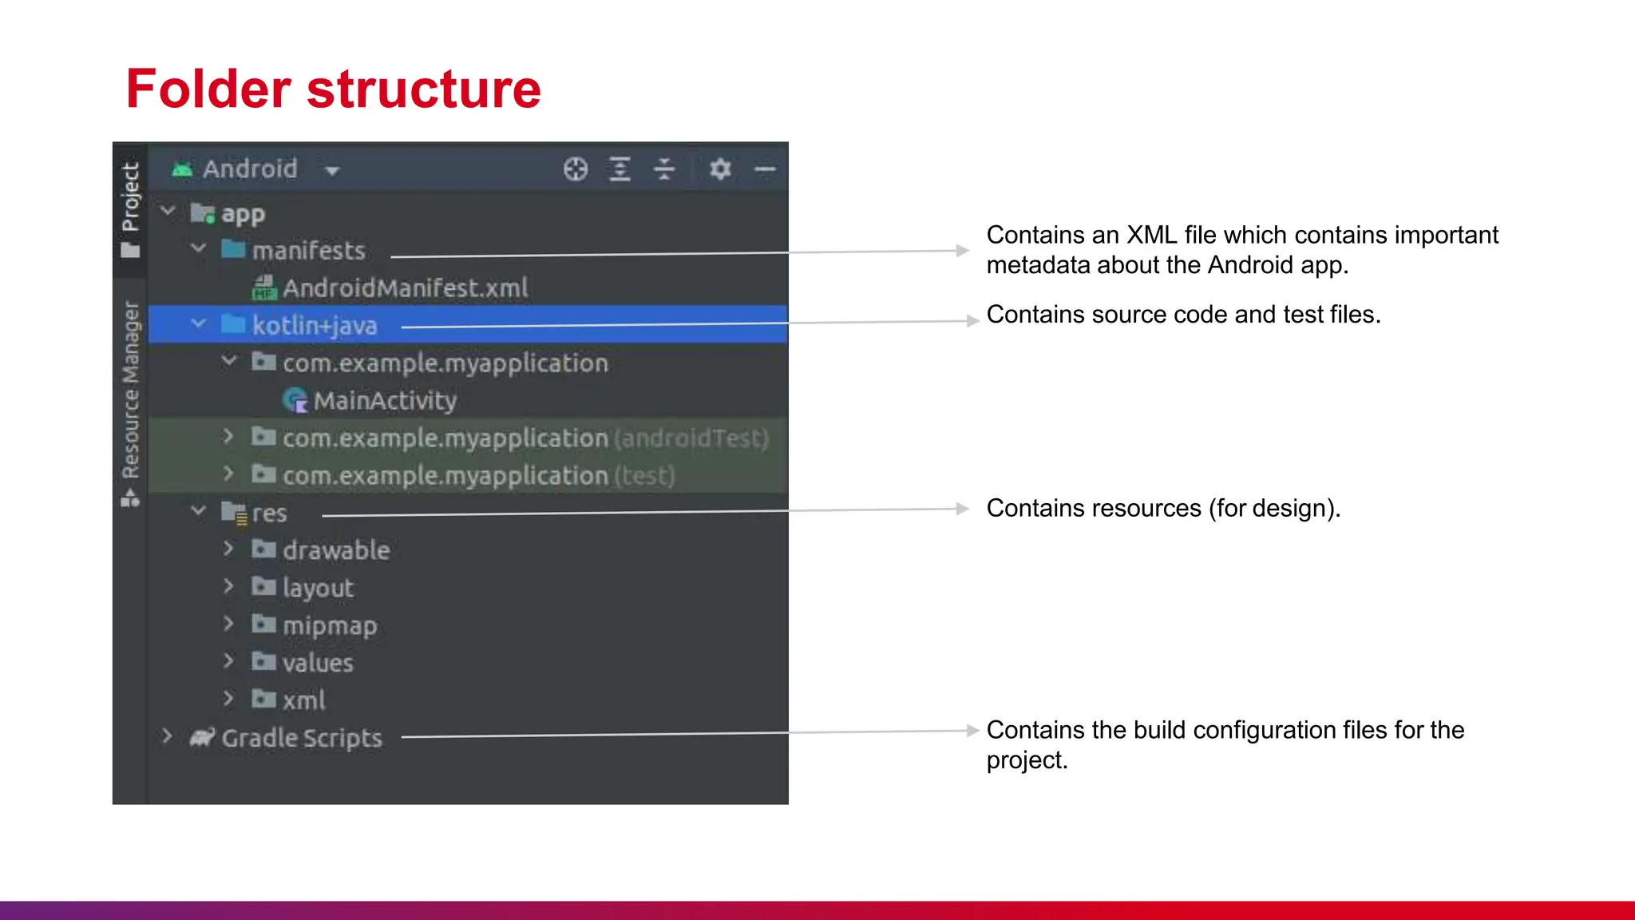
Task: Open the Android view dropdown arrow
Action: 332,170
